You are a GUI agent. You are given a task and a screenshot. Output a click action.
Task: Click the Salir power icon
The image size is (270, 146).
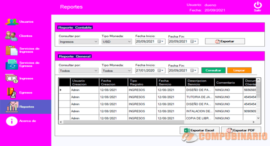257,5
